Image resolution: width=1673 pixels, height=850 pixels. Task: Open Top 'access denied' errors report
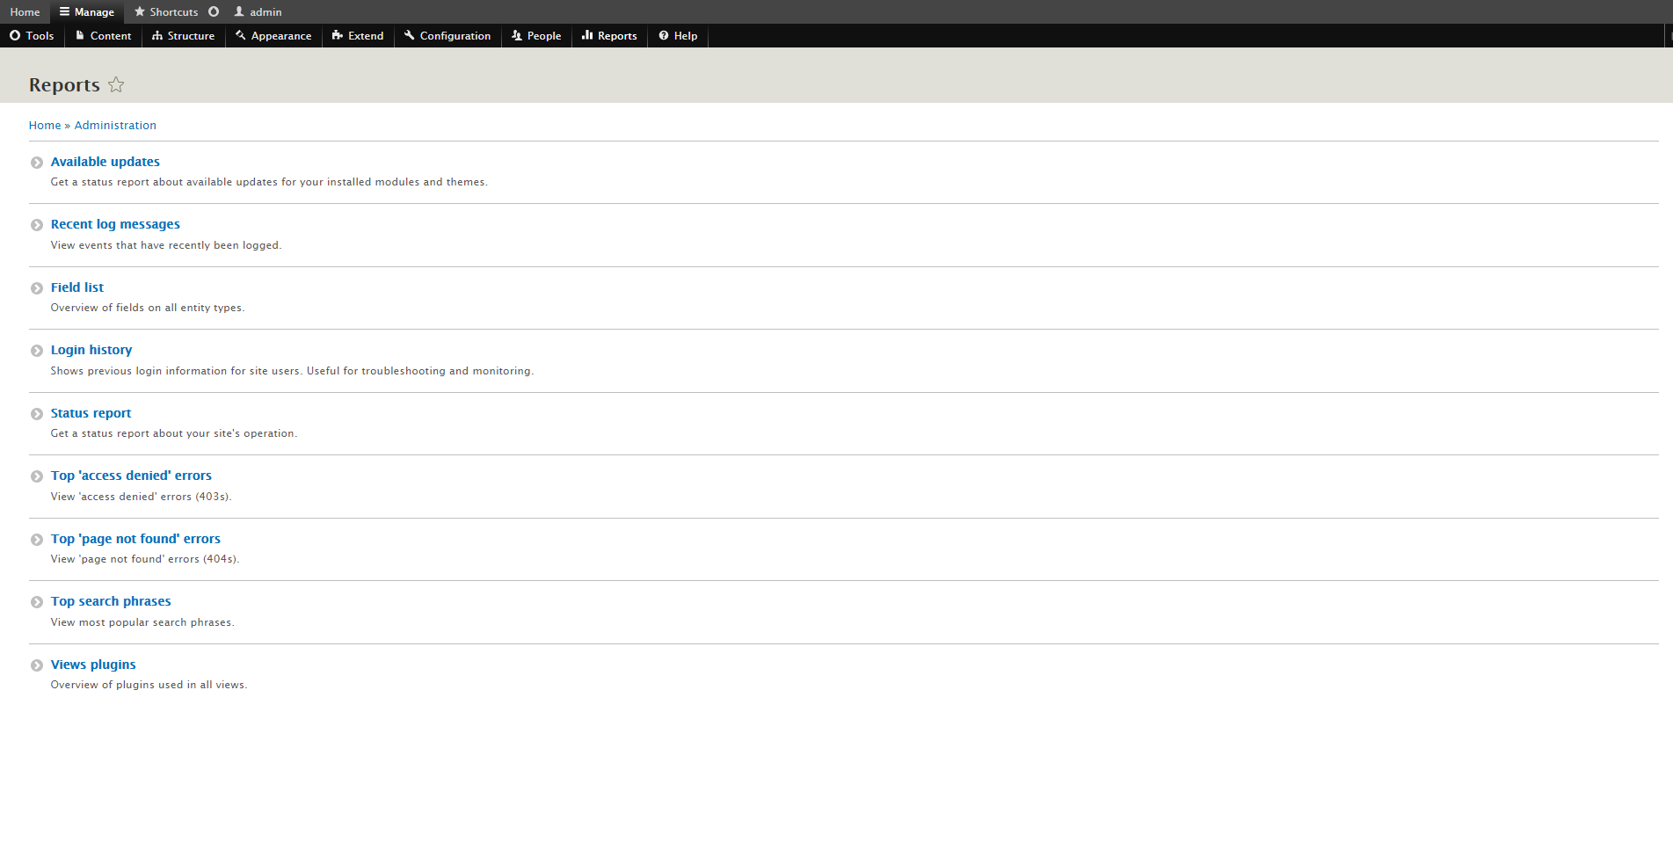point(131,476)
